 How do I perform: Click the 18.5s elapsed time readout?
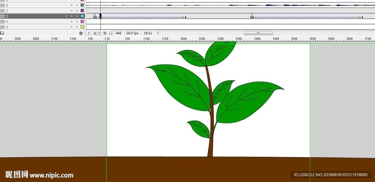(148, 33)
